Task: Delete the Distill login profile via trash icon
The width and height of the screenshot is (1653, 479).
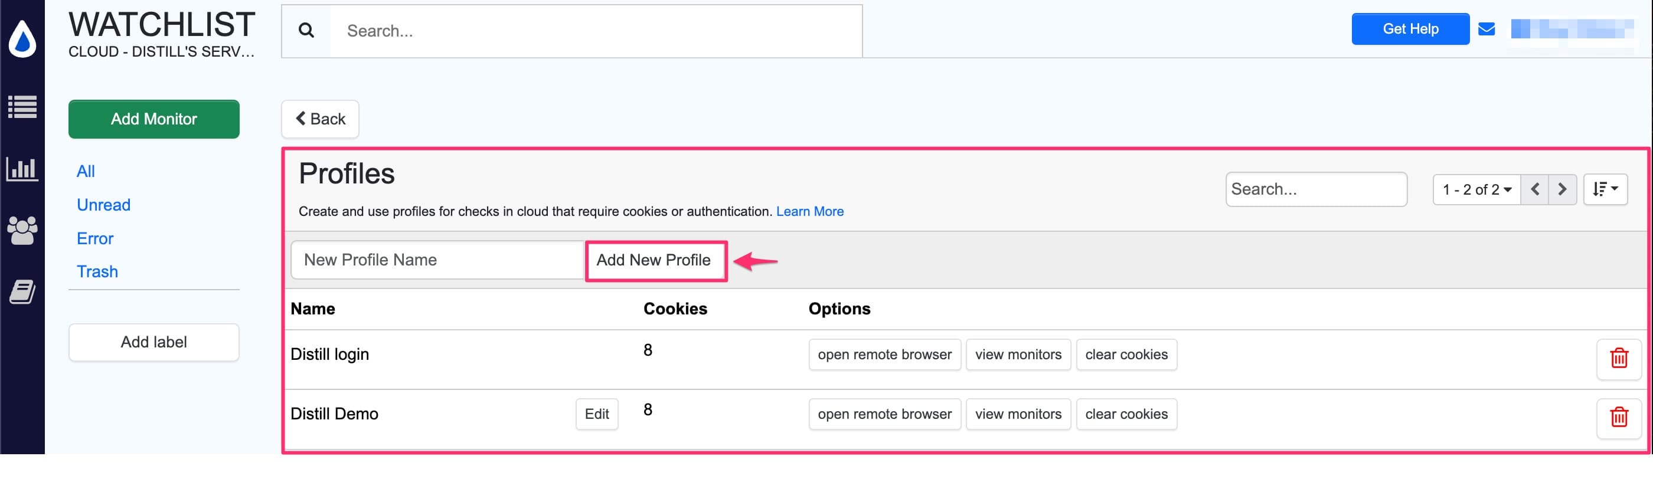Action: 1619,359
